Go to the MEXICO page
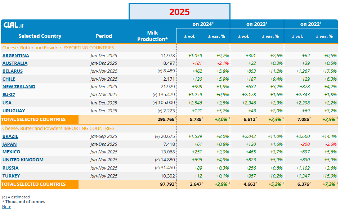This screenshot has height=211, width=340. click(x=12, y=152)
